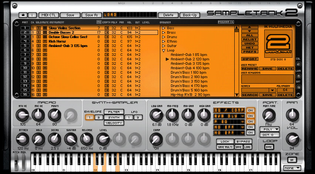Open the NET button
The width and height of the screenshot is (315, 174).
click(250, 48)
